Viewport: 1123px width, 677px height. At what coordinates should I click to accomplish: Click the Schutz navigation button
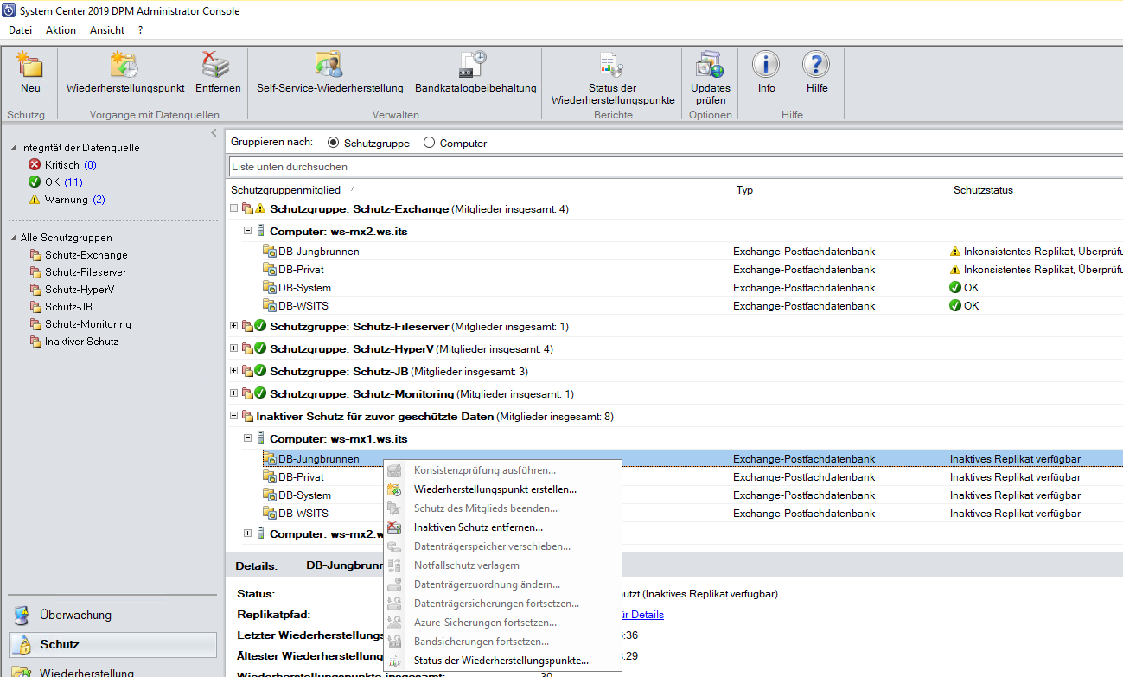point(112,644)
